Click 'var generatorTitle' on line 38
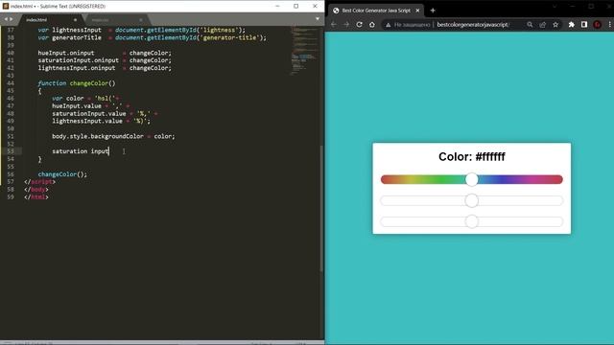Image resolution: width=614 pixels, height=345 pixels. (69, 37)
